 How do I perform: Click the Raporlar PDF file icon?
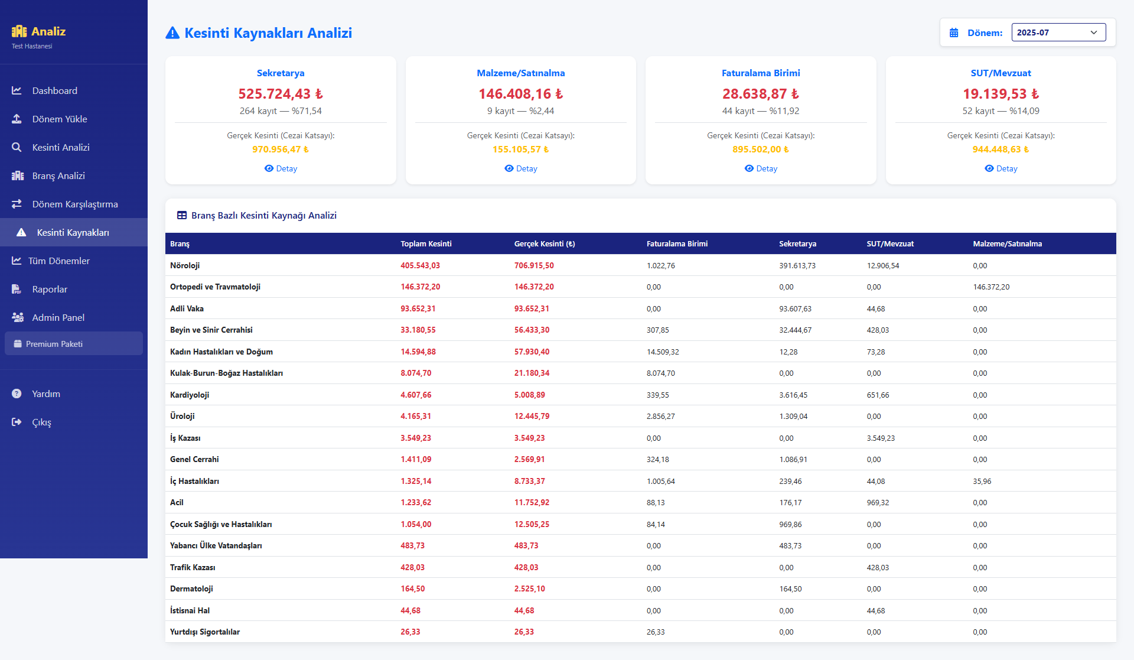click(17, 289)
